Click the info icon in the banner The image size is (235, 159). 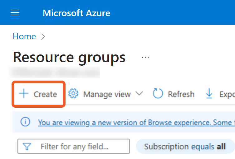(25, 122)
